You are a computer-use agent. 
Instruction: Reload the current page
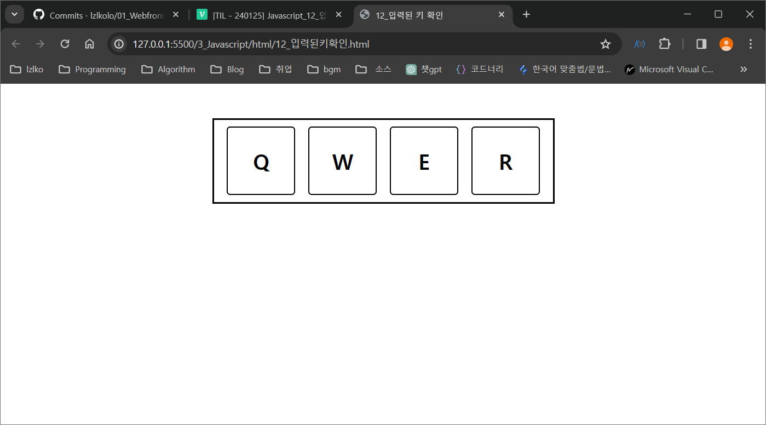coord(65,44)
